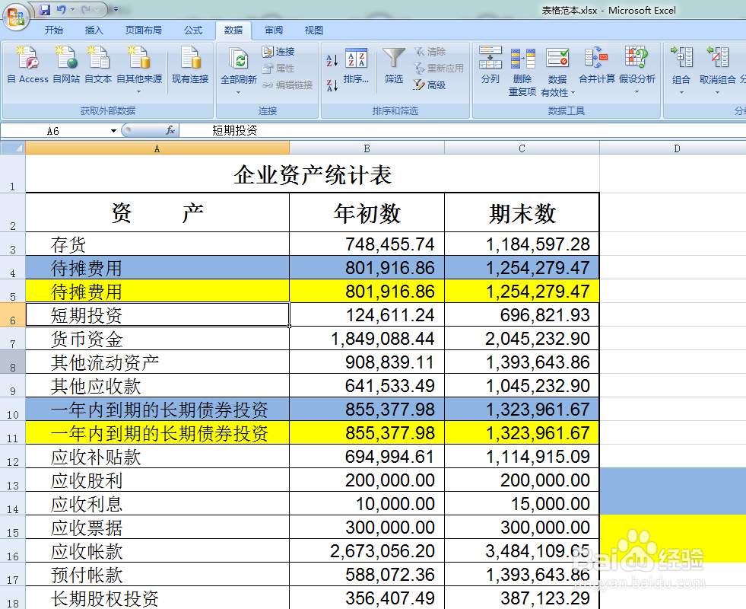Click the yellow 待摊费用 cell in row 5
This screenshot has height=609, width=746.
coord(157,291)
